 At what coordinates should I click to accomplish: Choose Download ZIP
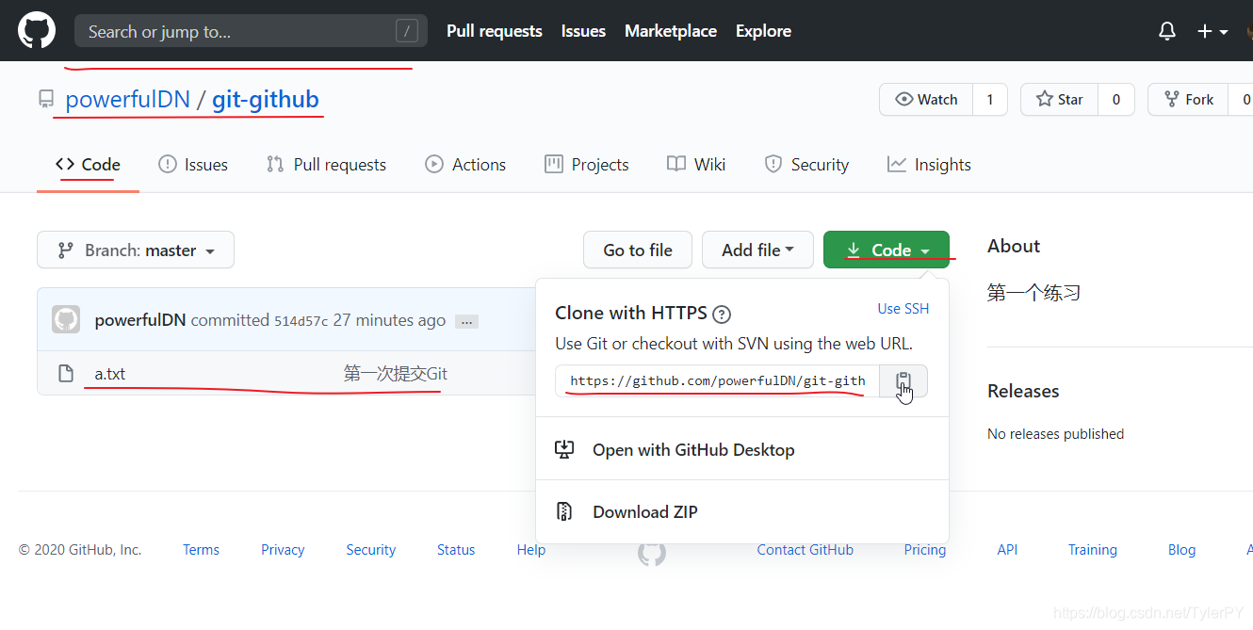(x=645, y=512)
